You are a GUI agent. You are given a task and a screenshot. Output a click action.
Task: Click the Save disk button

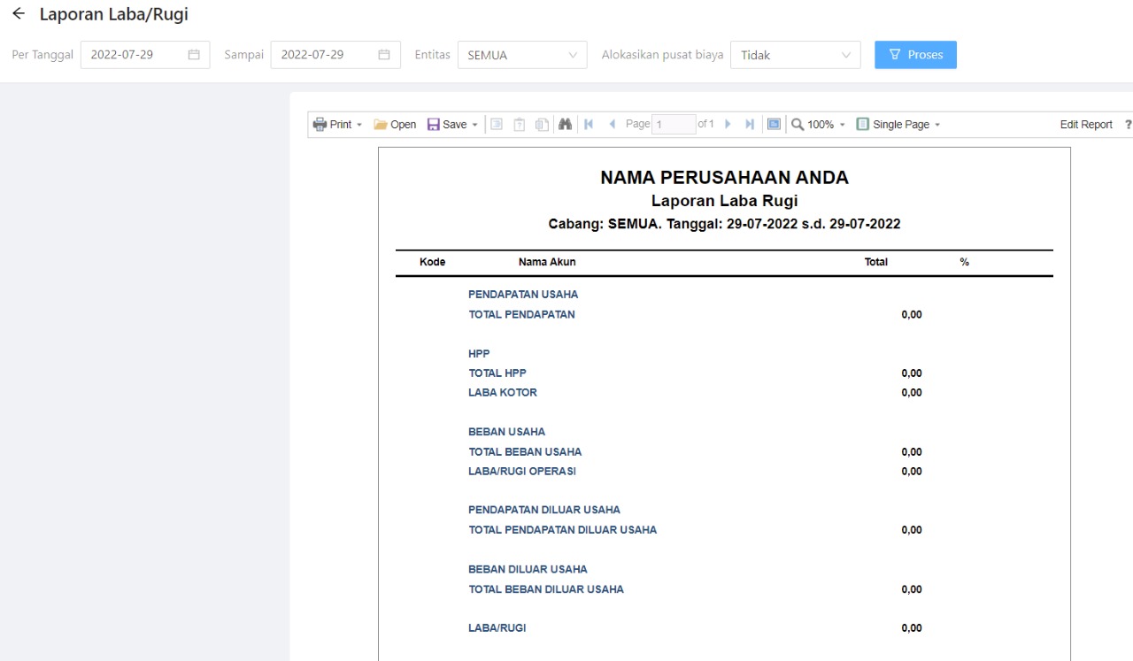pyautogui.click(x=447, y=125)
